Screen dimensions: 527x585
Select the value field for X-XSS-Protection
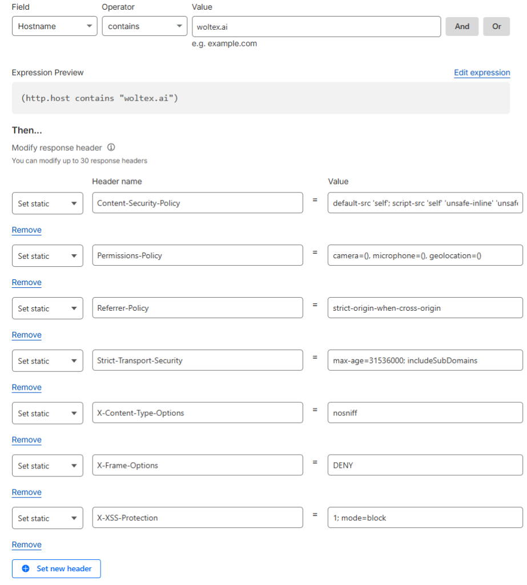click(x=425, y=518)
